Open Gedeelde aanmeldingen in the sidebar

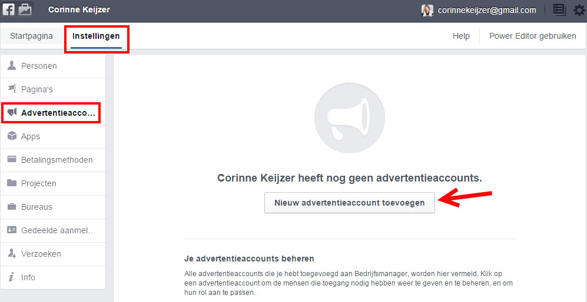53,230
